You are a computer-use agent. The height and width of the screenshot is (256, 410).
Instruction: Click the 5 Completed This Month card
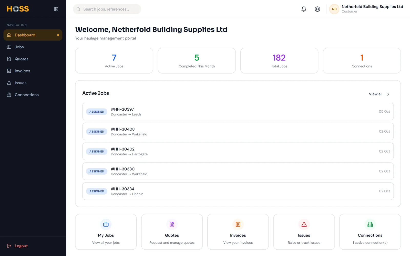coord(197,61)
